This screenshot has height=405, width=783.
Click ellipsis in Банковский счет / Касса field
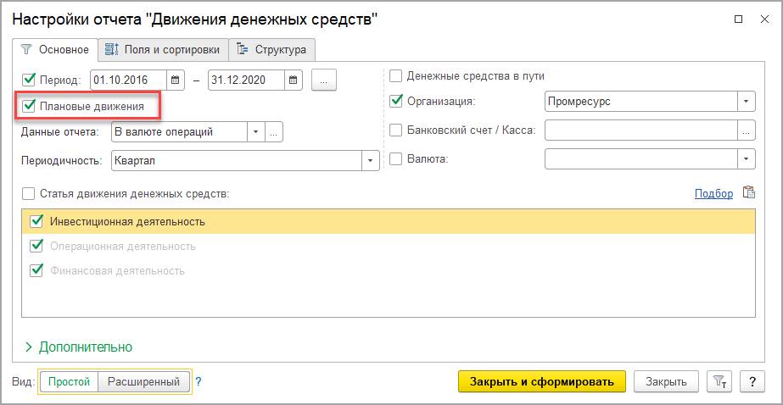tap(747, 130)
